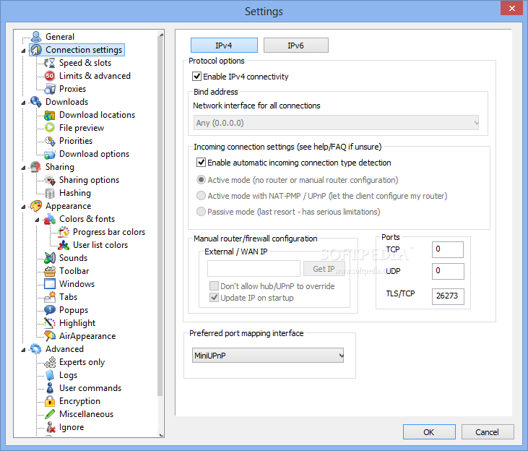Click the Experts only gears icon
528x451 pixels.
[50, 362]
